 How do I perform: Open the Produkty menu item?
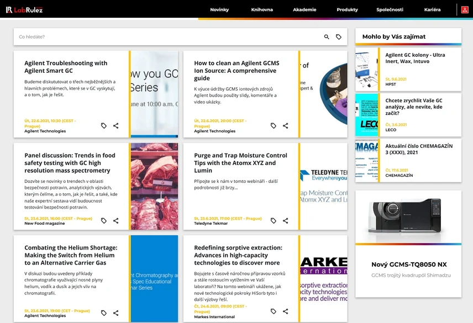click(347, 10)
